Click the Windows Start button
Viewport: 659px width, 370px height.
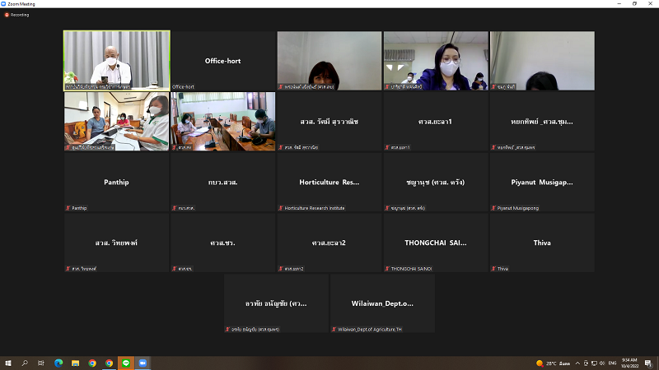8,363
